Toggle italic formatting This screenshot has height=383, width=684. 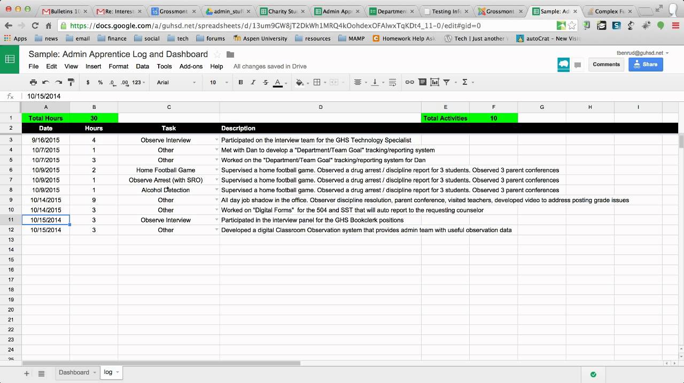253,82
